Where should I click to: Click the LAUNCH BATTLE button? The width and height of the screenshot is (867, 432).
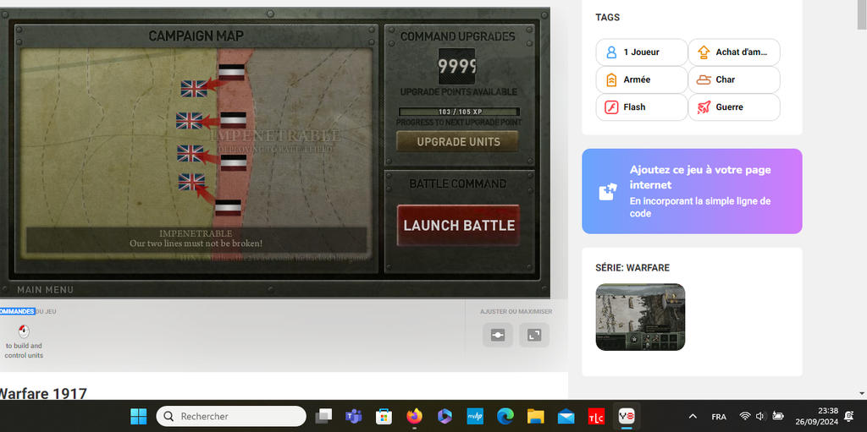point(458,225)
